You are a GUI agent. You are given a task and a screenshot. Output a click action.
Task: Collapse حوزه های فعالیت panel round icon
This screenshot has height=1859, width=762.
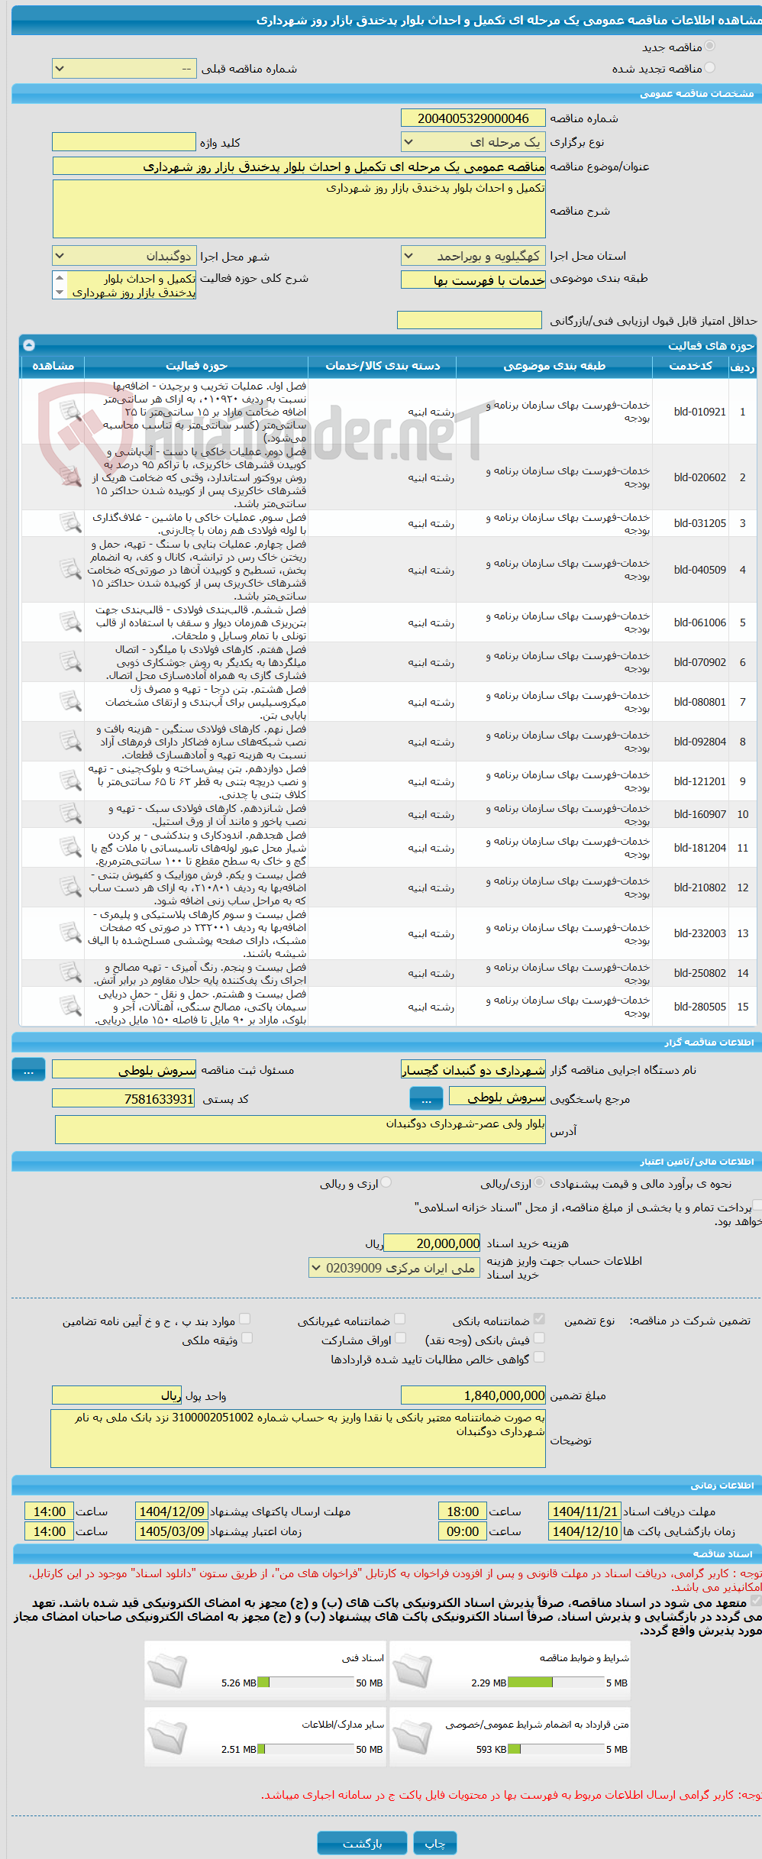28,345
